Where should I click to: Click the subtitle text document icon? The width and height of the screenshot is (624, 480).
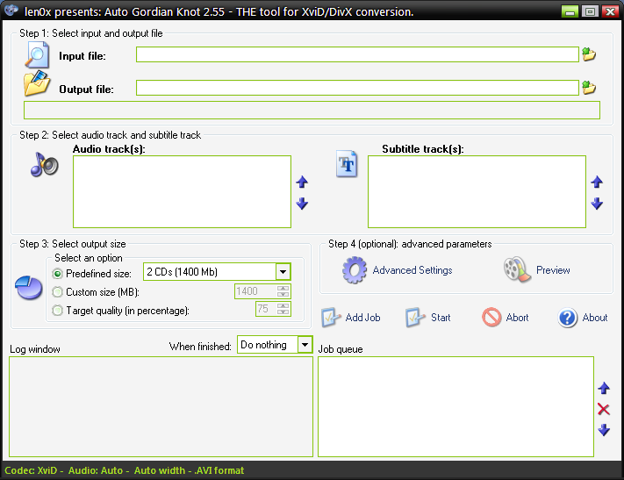click(x=346, y=163)
